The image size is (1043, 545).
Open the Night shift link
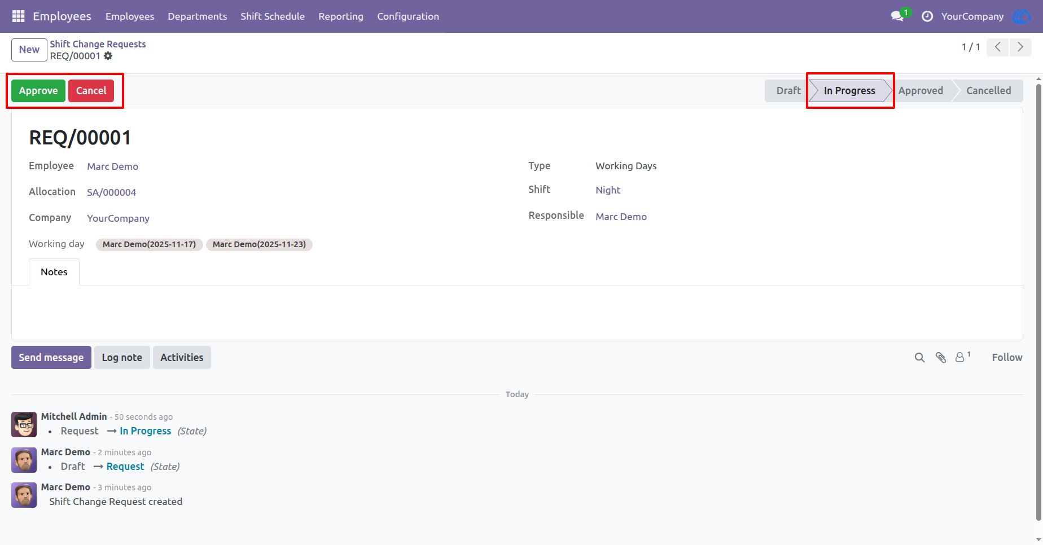coord(608,190)
